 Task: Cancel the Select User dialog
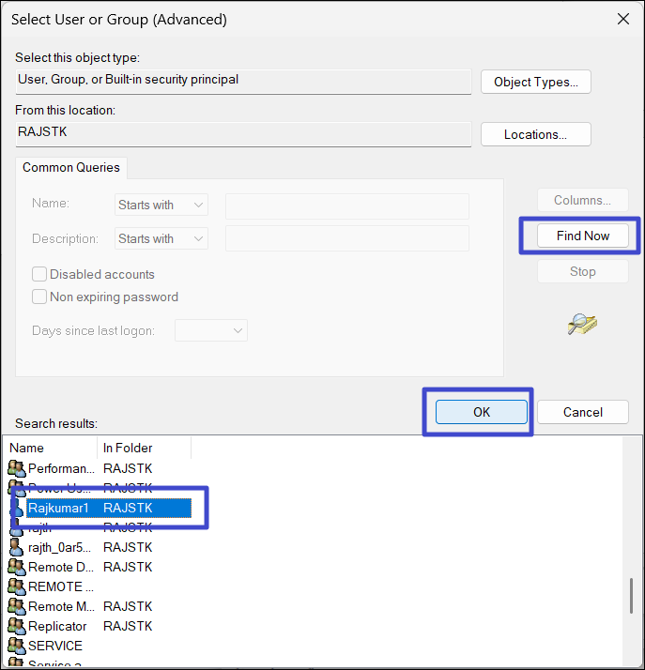583,412
